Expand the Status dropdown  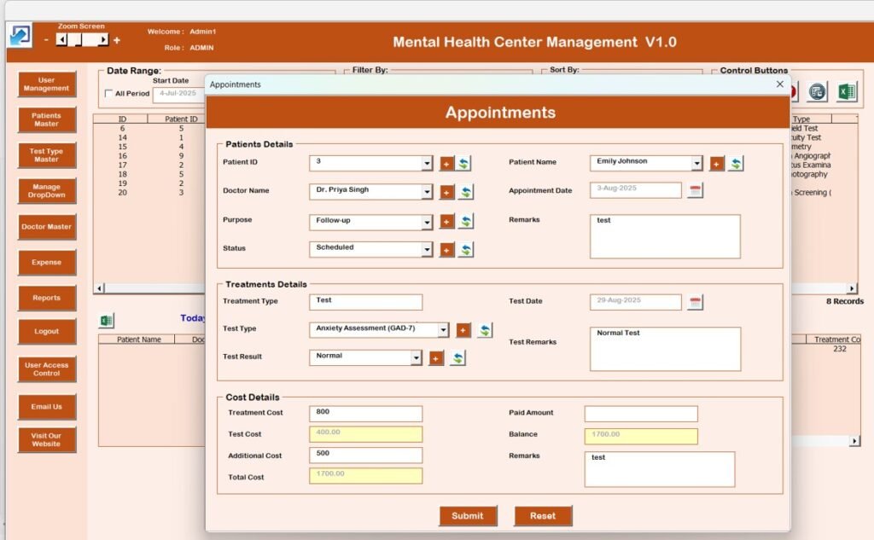click(x=427, y=250)
